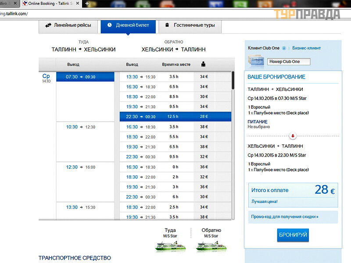Expand the promo code discount section
Screen dimensions: 351x263
point(285,217)
